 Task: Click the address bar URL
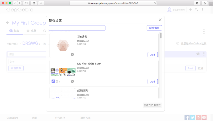pos(113,3)
